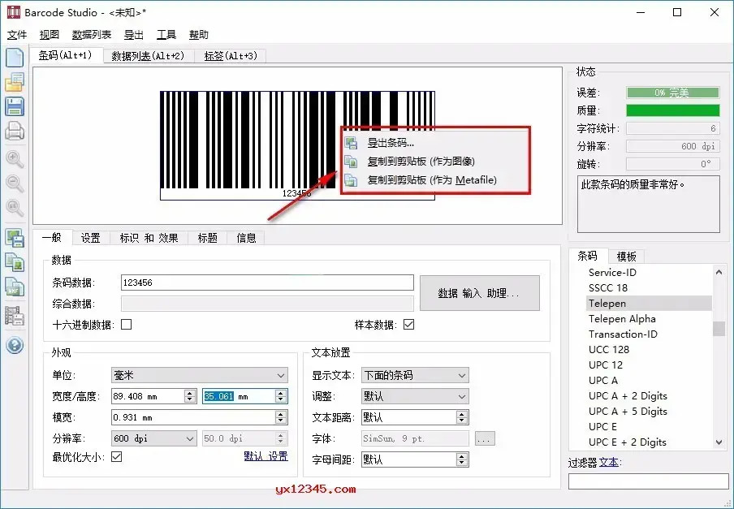Adjust 文本距离 spinner arrows
This screenshot has width=734, height=509.
(x=461, y=417)
